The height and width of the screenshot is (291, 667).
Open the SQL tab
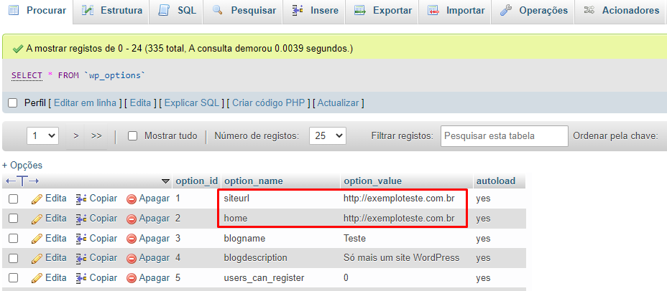coord(177,11)
